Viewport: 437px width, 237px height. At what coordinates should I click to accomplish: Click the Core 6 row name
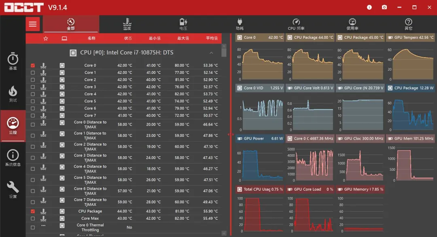(90, 109)
